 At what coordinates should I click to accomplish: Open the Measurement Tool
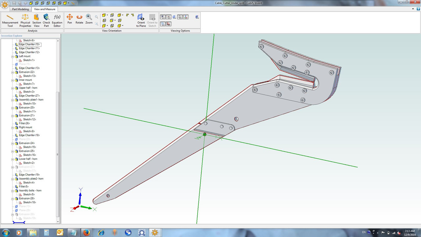click(x=10, y=20)
